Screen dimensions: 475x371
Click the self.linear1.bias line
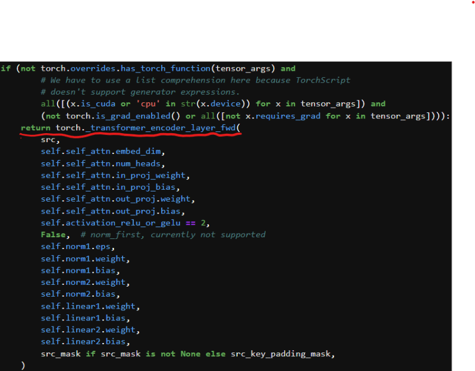[85, 318]
